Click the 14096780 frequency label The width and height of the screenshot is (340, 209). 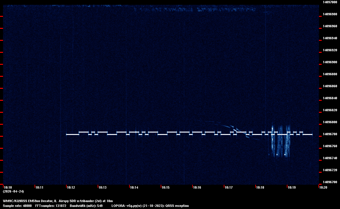click(x=330, y=134)
